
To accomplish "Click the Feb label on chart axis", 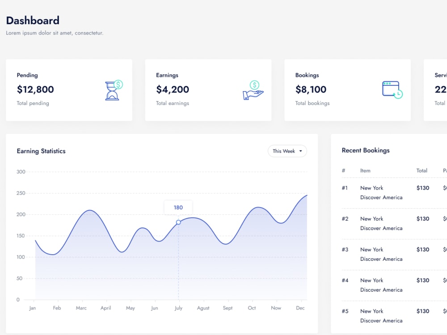I will (x=57, y=308).
